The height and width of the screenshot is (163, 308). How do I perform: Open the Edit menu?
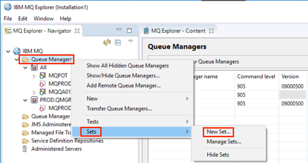23,19
